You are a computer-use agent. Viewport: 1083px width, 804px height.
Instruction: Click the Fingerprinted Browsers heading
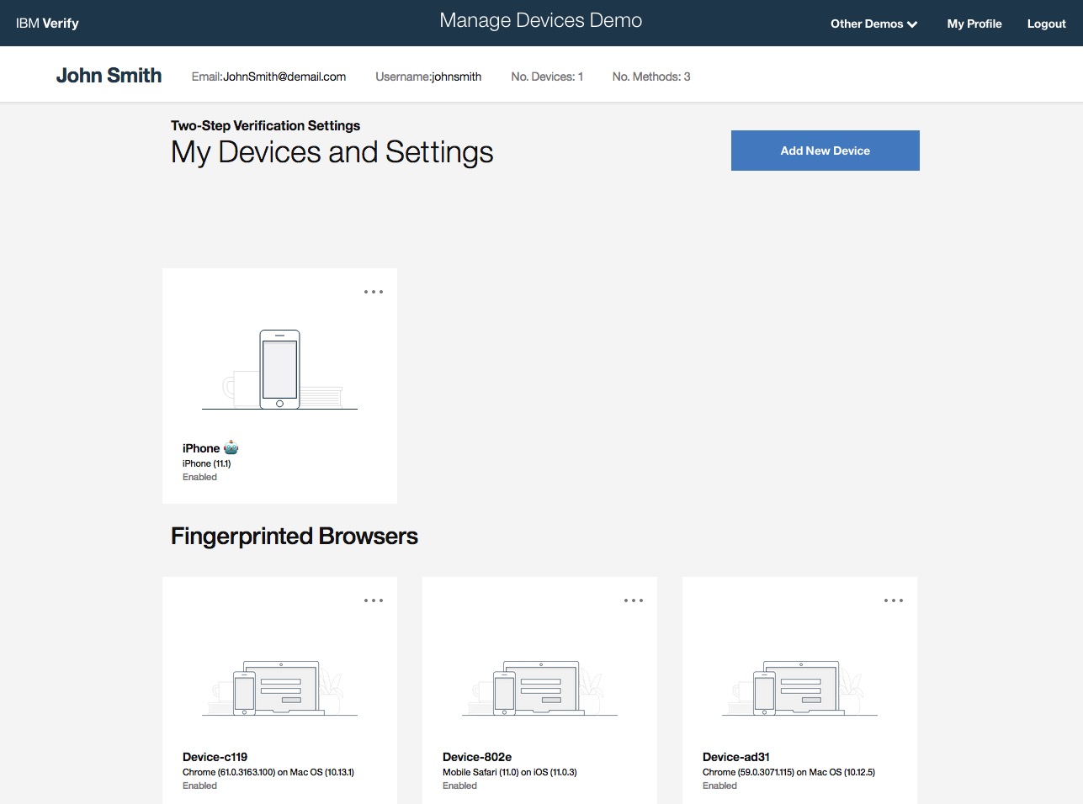295,537
